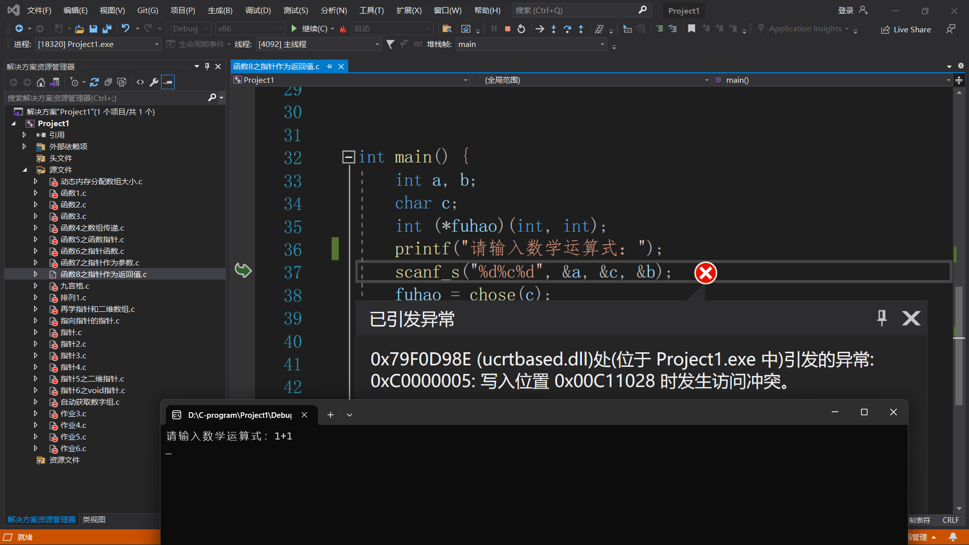Open Project1 scope dropdown in editor
Image resolution: width=969 pixels, height=545 pixels.
coord(351,80)
